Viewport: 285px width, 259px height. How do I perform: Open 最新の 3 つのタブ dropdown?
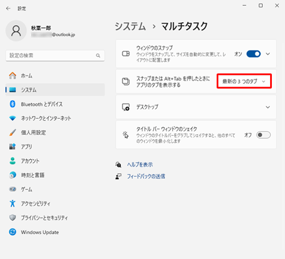(x=244, y=82)
